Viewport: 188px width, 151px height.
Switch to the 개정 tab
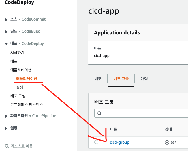click(144, 79)
